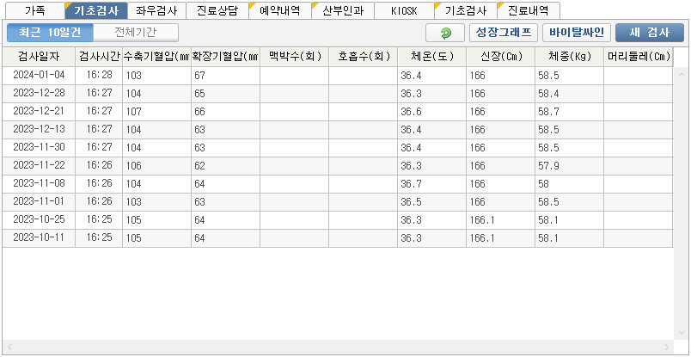
Task: Start a new exam with 새 검사
Action: coord(649,33)
